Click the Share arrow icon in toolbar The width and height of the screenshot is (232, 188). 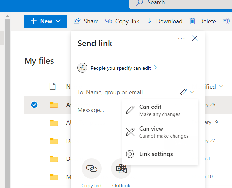pyautogui.click(x=77, y=21)
